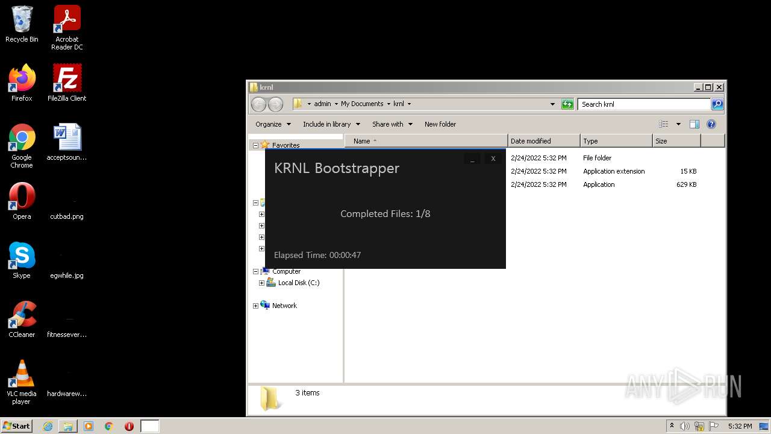771x434 pixels.
Task: Change view using the views icon
Action: (664, 124)
